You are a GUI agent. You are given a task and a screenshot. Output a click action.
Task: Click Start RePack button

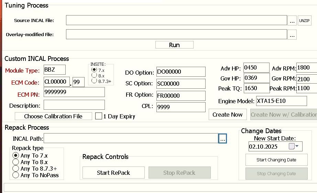113,173
